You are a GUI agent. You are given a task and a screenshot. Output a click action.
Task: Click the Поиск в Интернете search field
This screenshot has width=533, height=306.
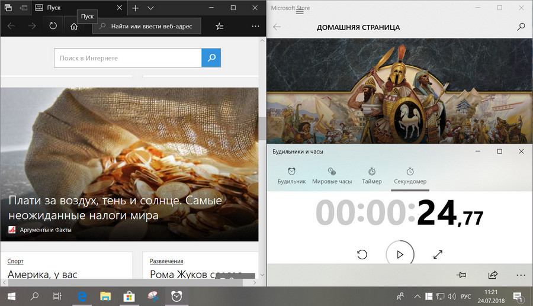[128, 58]
